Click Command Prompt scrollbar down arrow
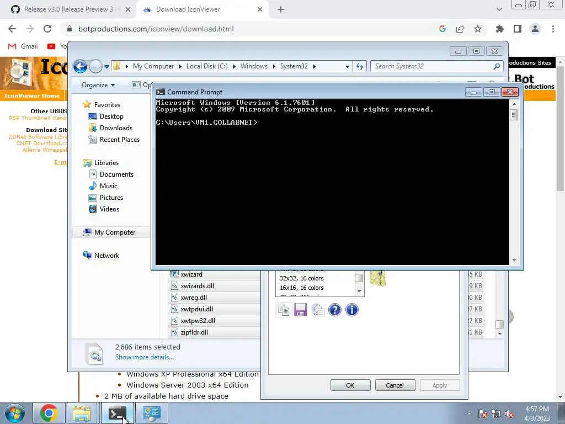This screenshot has width=565, height=424. [x=514, y=261]
